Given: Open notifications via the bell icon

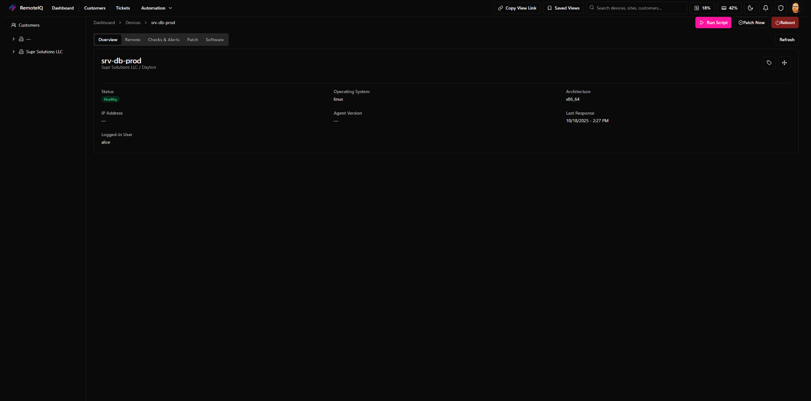Looking at the screenshot, I should tap(765, 8).
